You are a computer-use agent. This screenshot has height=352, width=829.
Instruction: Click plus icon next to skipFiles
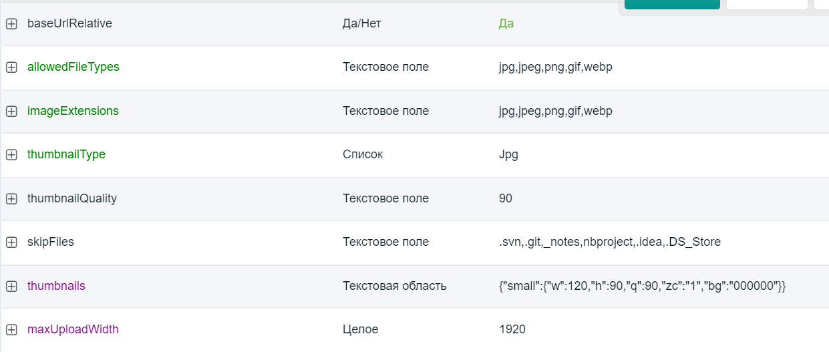click(11, 242)
